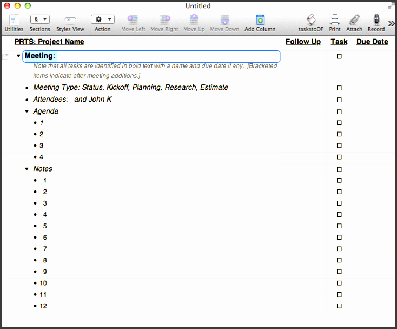This screenshot has height=329, width=397.
Task: Click the Due Date column header
Action: 372,42
